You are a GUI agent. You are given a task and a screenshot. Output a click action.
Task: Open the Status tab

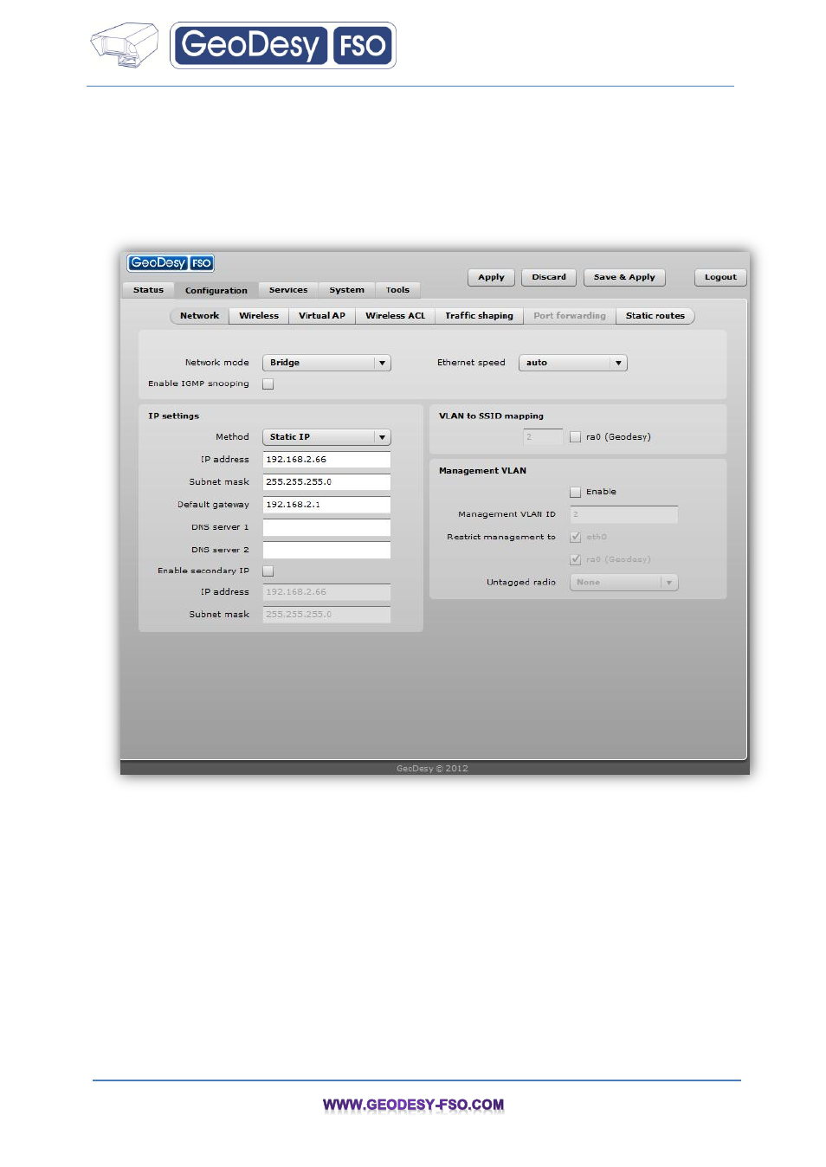148,290
